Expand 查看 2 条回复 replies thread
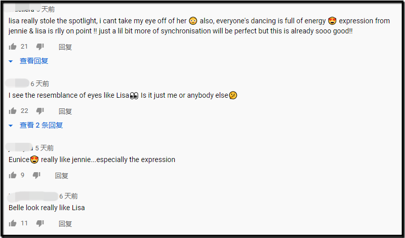The image size is (405, 238). 41,125
